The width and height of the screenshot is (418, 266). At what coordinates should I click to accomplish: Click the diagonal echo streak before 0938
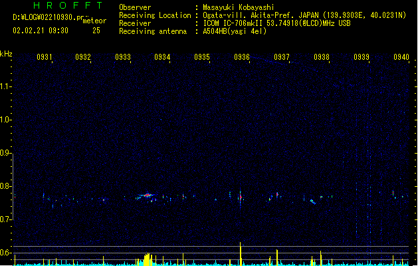coord(313,201)
